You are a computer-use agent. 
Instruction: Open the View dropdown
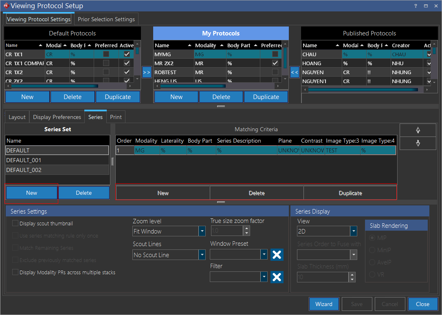[x=354, y=231]
